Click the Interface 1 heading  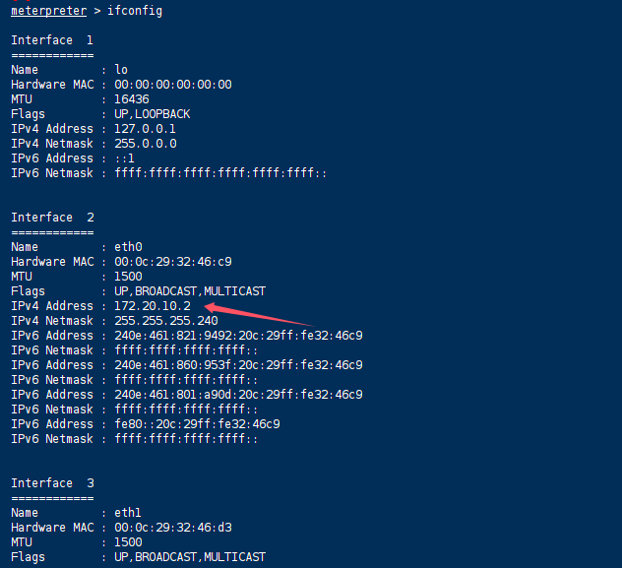coord(51,40)
